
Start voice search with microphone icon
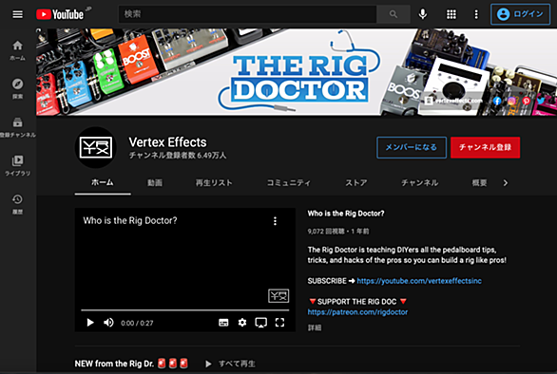point(422,14)
